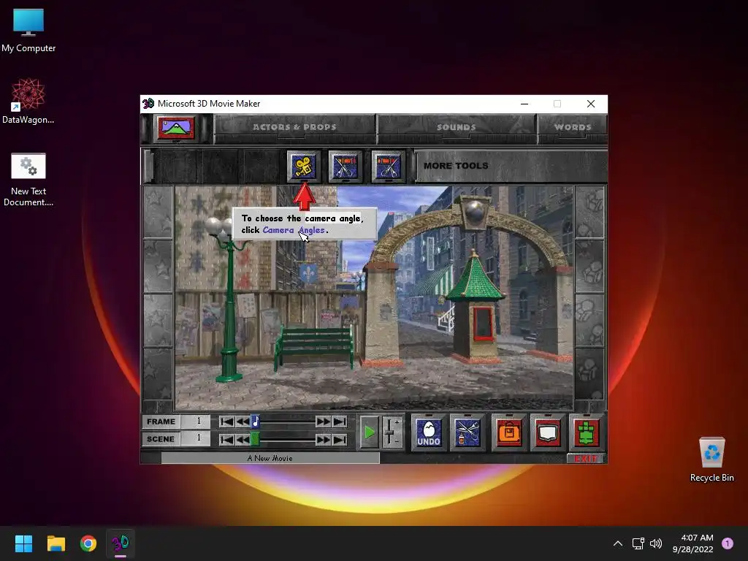This screenshot has width=748, height=561.
Task: Click the volume level slider
Action: point(392,432)
